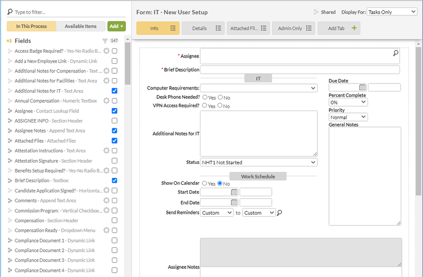Open gear settings for Access Badge Required
Viewport: 423px width, 277px height.
107,51
